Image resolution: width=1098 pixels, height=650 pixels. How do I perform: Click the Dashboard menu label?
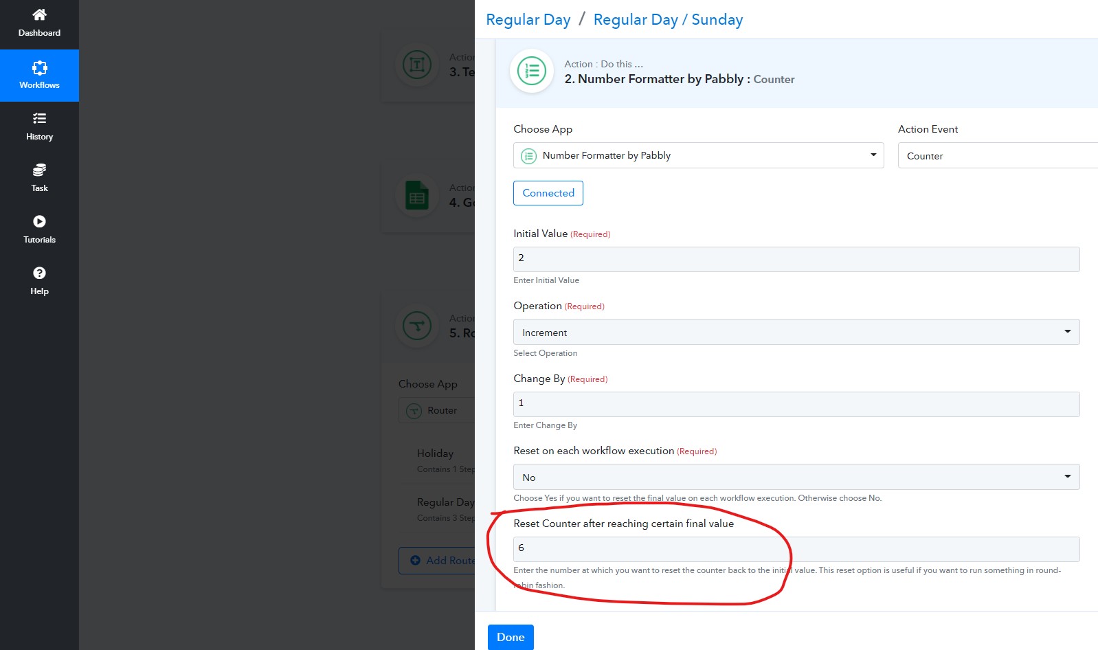click(39, 33)
